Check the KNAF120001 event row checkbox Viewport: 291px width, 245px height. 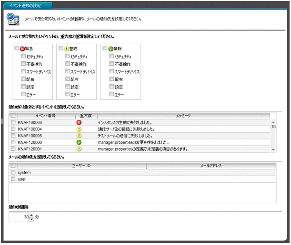(x=13, y=148)
